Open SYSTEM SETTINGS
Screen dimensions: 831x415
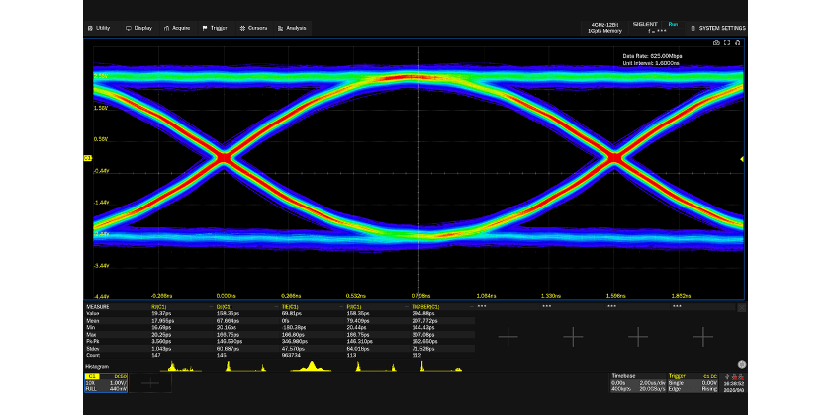coord(718,28)
